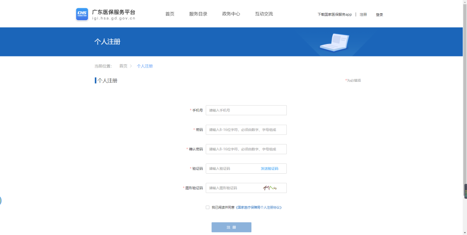Click the 下载国家医保服务app link
This screenshot has width=467, height=235.
[x=335, y=14]
